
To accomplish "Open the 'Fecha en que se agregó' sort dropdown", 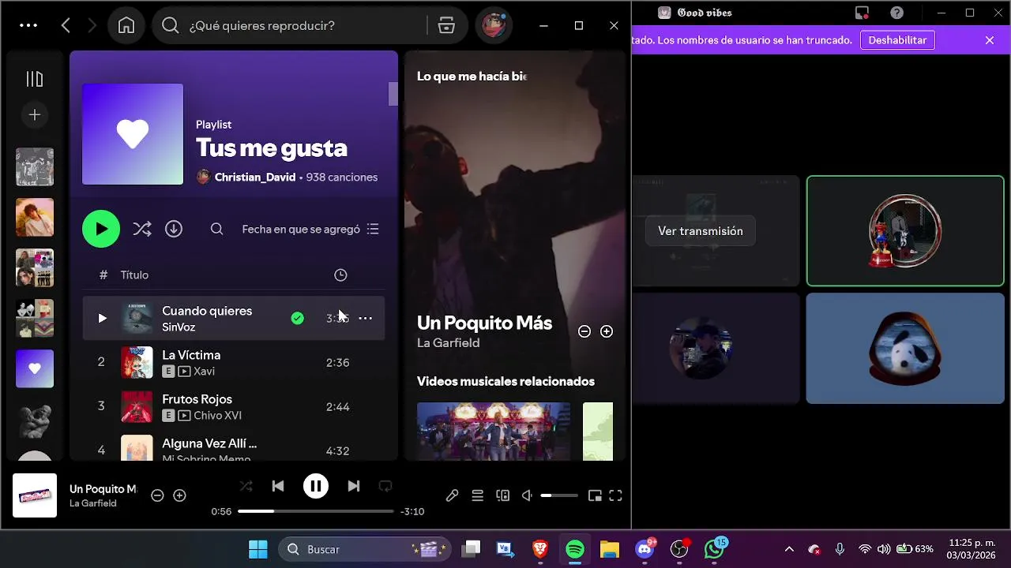I will pos(310,229).
